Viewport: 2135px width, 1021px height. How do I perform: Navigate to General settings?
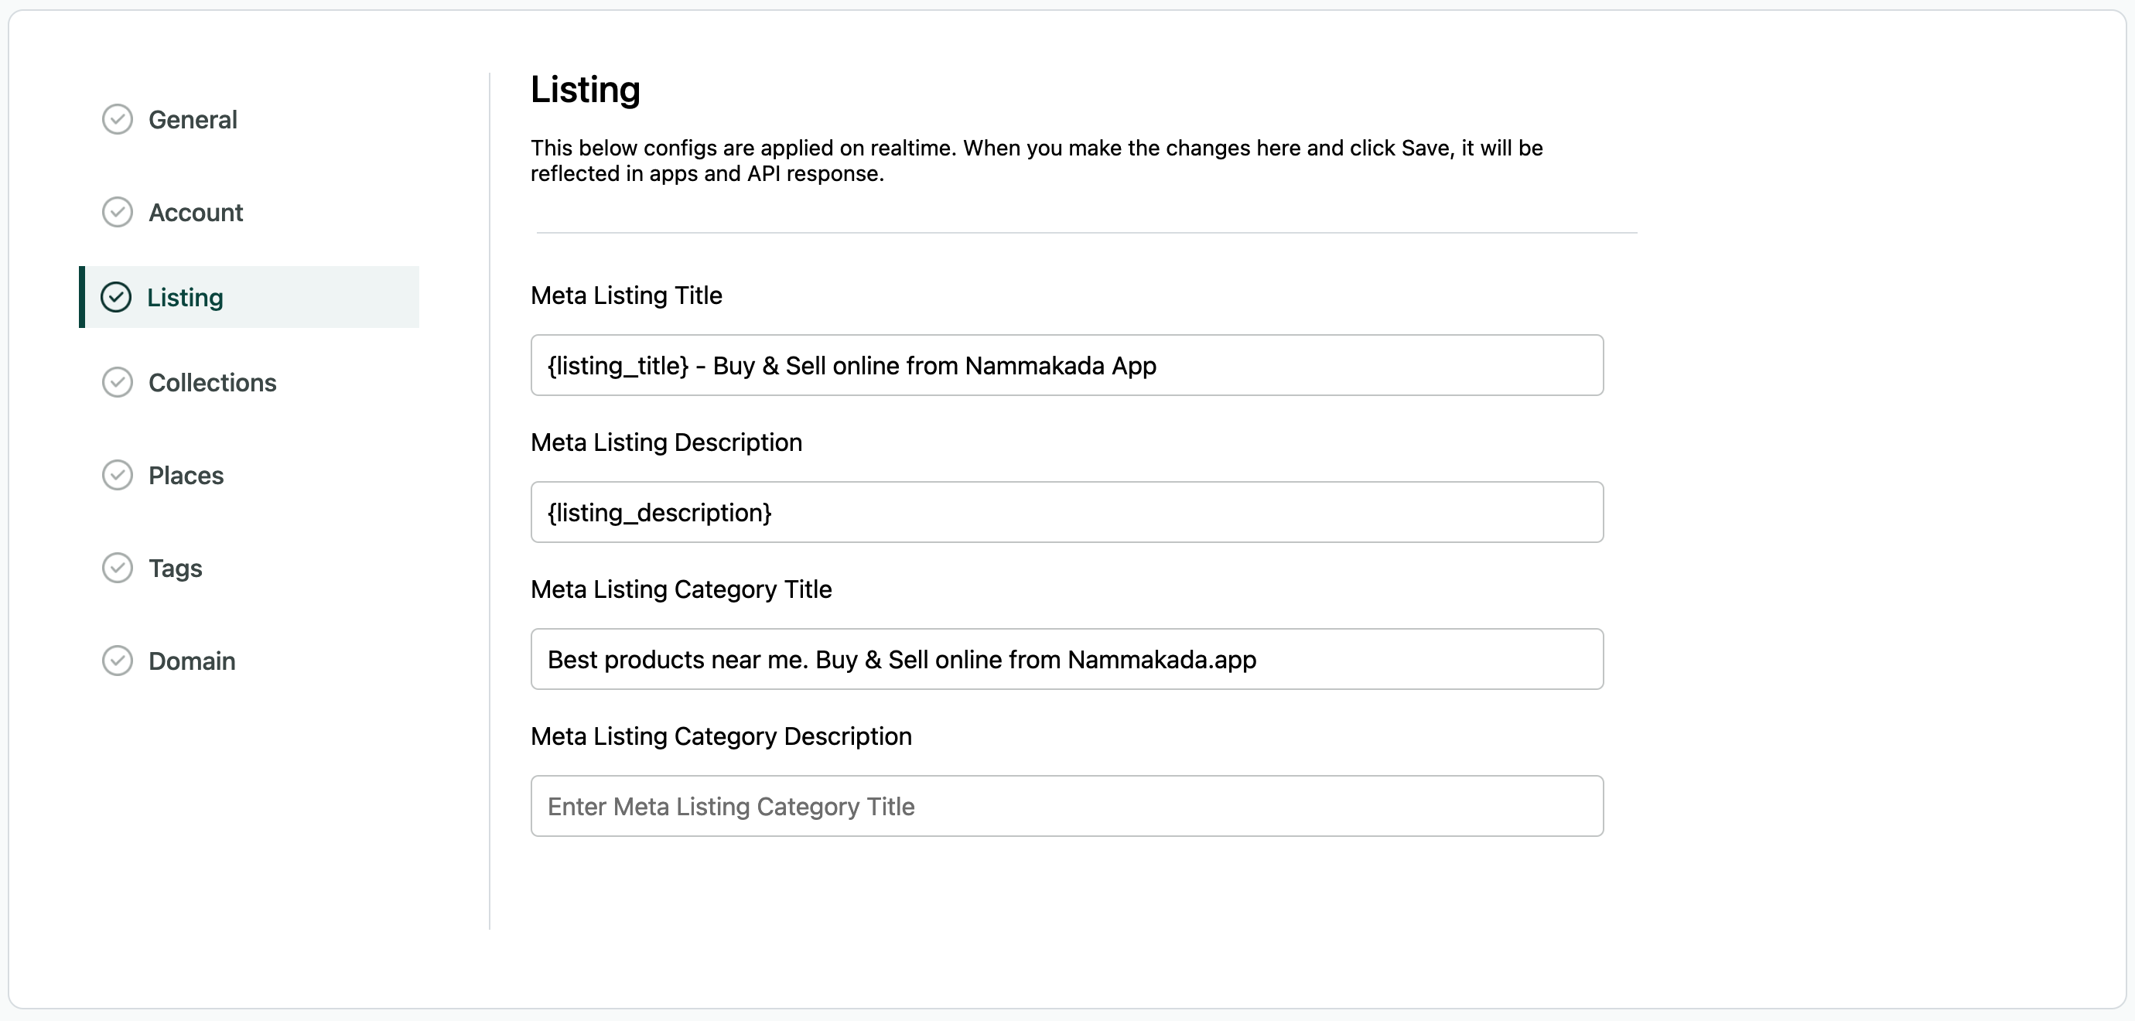[193, 118]
